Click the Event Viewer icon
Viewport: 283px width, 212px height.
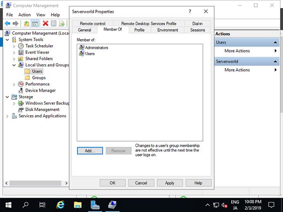(x=21, y=53)
